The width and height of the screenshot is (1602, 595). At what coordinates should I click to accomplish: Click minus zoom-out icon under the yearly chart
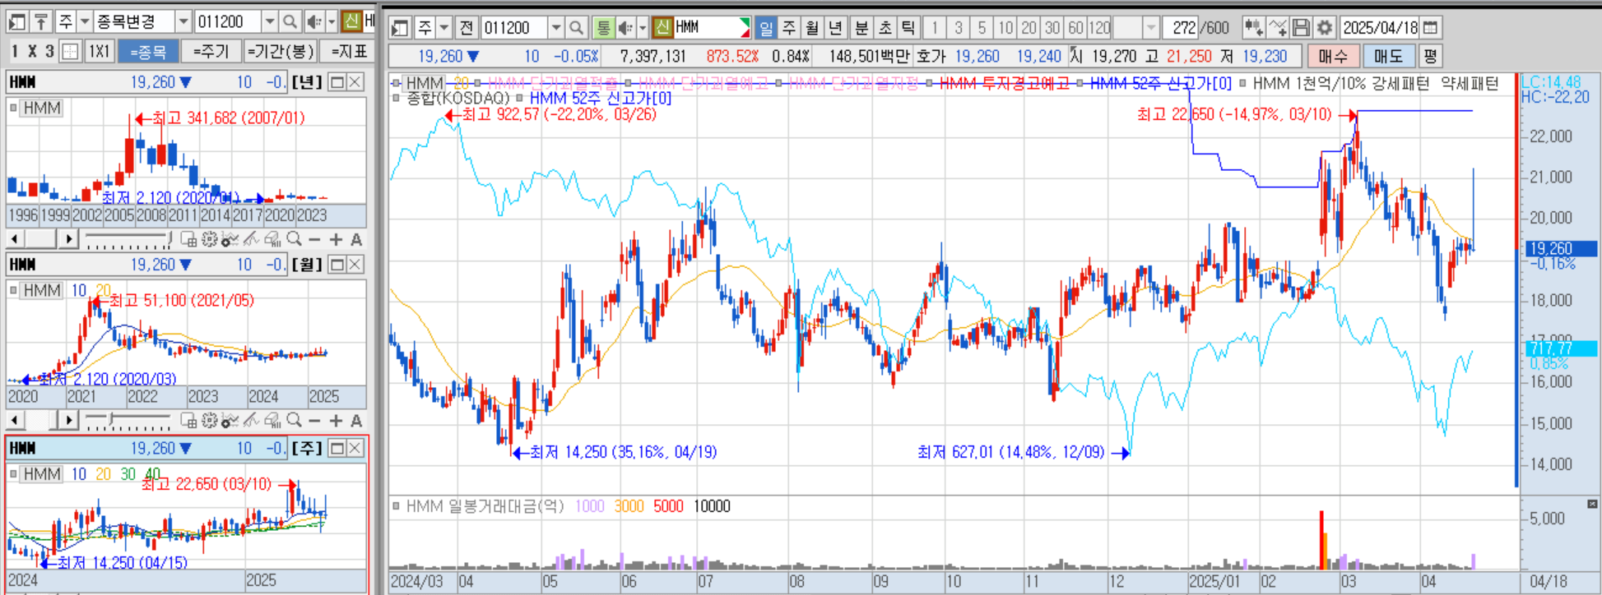[x=314, y=239]
